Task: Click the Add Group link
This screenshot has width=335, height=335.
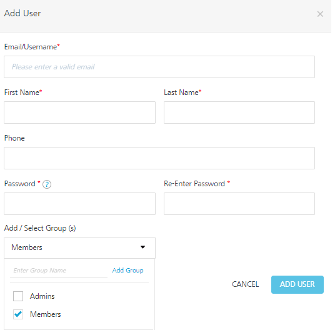Action: coord(127,271)
